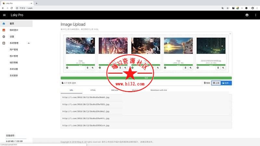Delete the cat sunset image card
This screenshot has width=260, height=146.
coord(185,68)
